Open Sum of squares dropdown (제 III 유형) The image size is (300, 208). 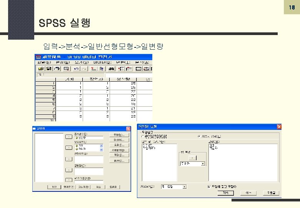coord(185,187)
